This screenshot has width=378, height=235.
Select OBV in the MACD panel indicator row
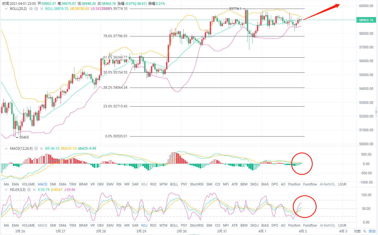coord(101,184)
